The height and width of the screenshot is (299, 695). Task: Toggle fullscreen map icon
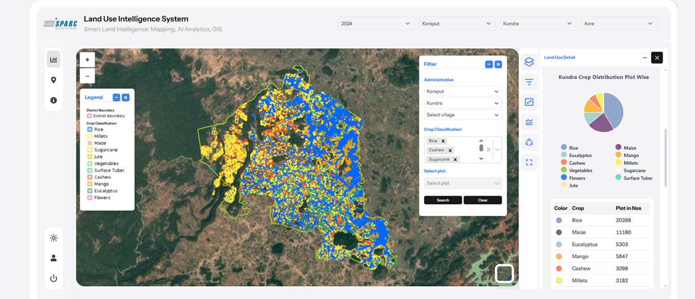point(529,162)
